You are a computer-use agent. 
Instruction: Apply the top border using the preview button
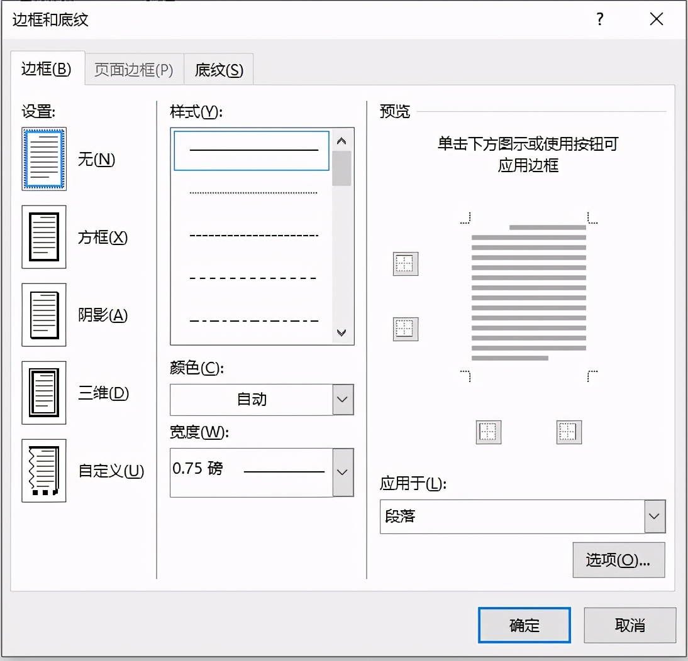[404, 264]
